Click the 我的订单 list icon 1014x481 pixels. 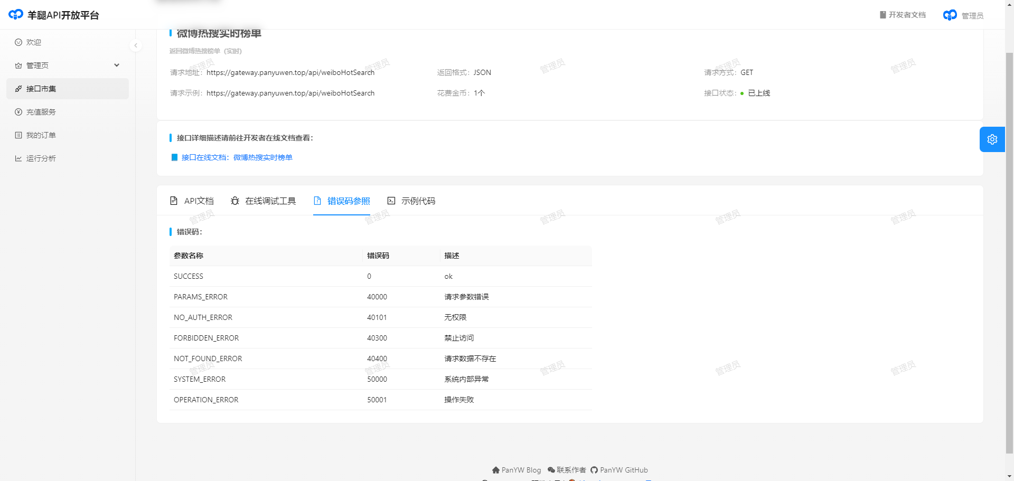[x=18, y=135]
